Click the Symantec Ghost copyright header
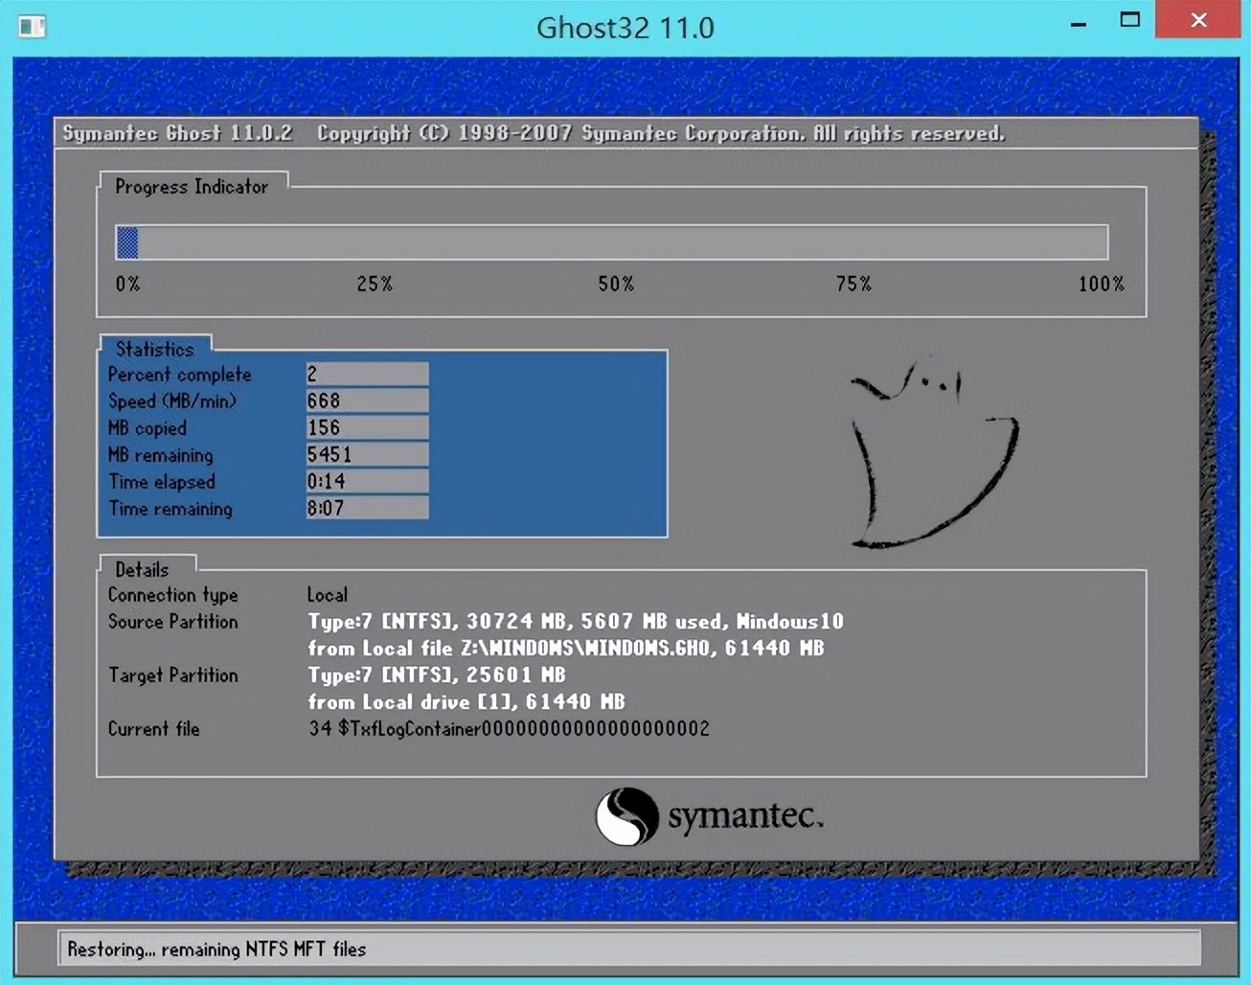The image size is (1251, 985). [534, 133]
